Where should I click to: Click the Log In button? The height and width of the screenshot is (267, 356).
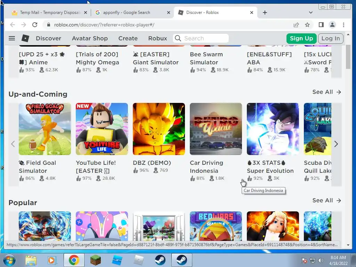point(331,38)
